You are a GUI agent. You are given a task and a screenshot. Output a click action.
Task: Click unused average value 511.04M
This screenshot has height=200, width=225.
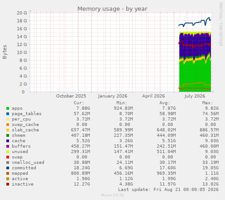tap(166, 152)
